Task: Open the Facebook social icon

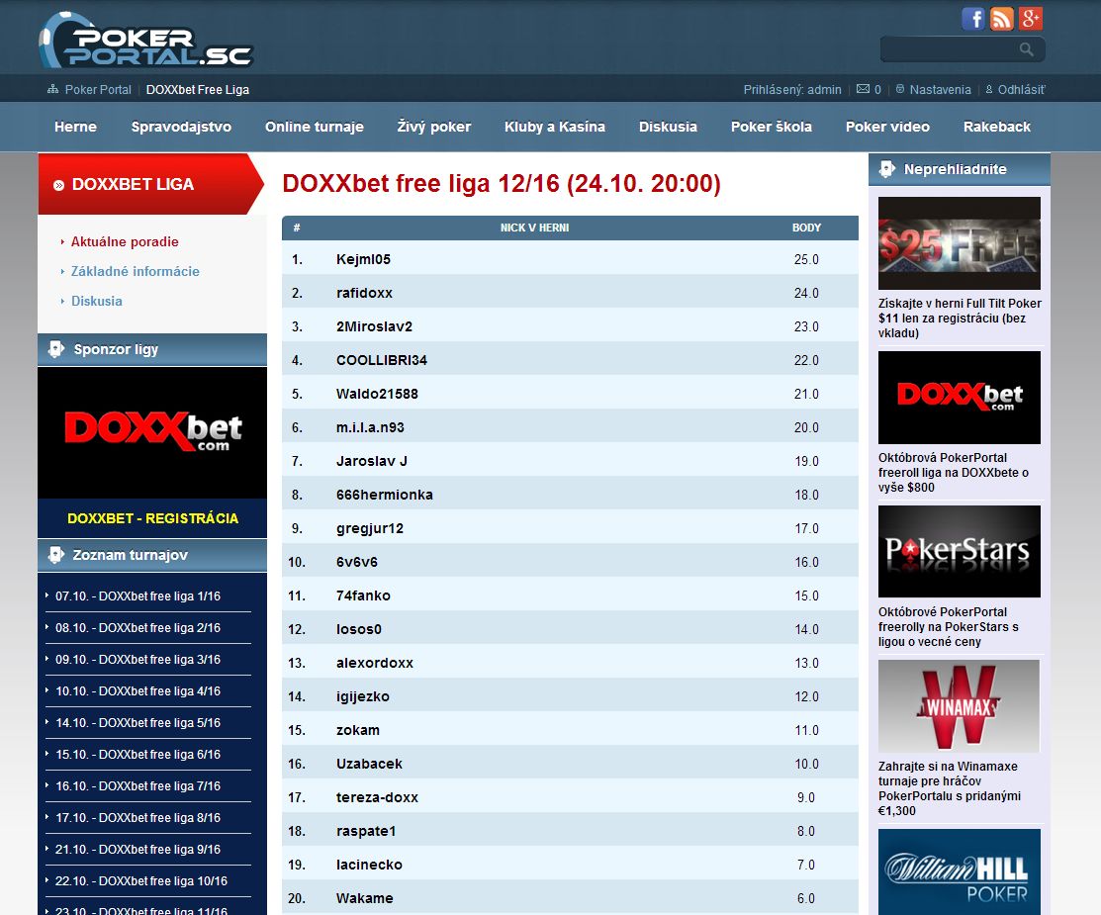Action: (x=973, y=19)
